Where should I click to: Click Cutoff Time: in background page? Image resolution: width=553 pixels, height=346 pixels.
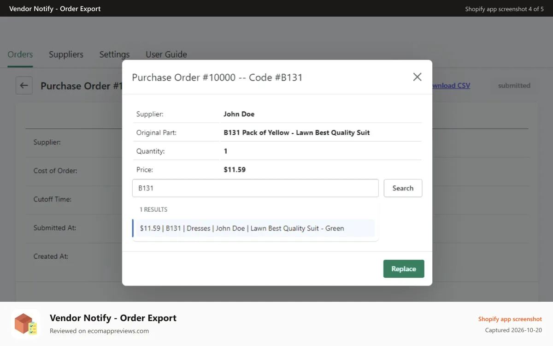(x=52, y=199)
